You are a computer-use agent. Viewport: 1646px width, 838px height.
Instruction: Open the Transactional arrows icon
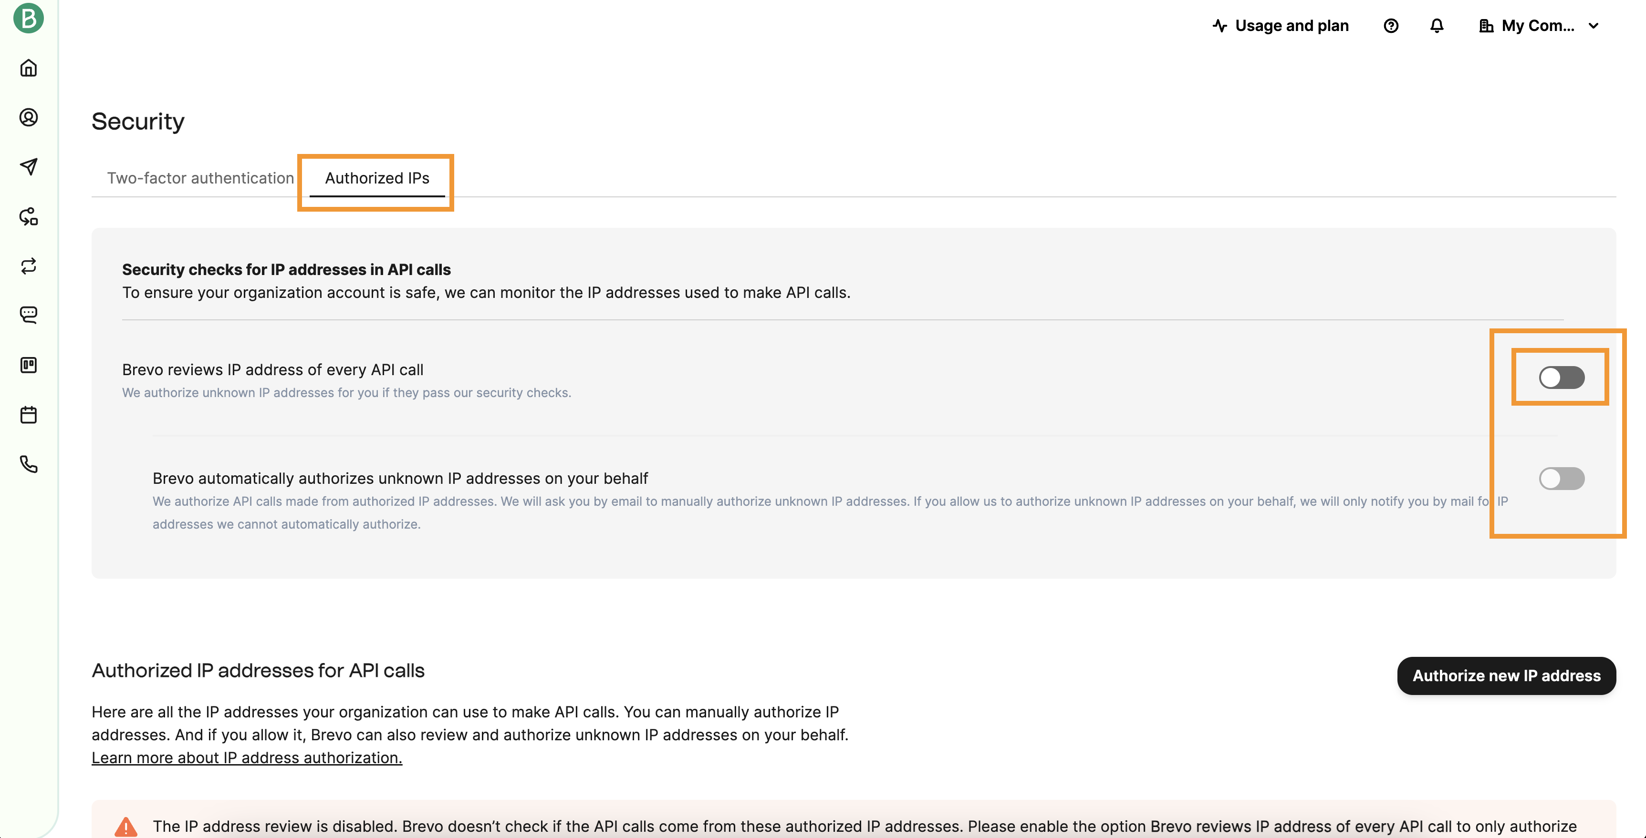click(29, 266)
